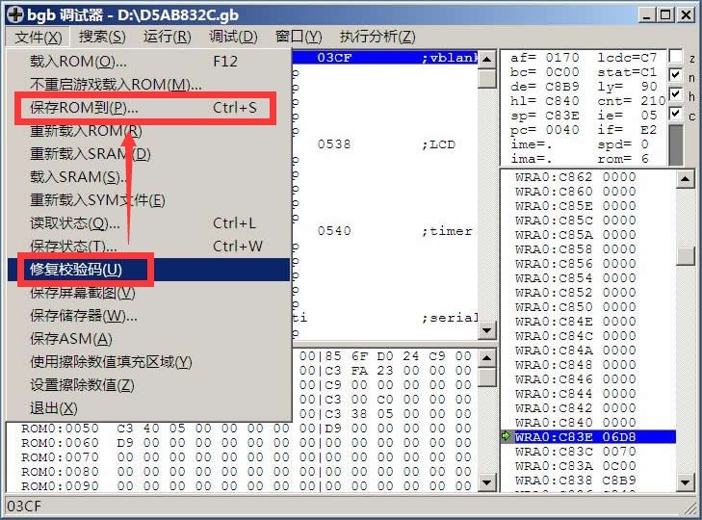Open the 搜索(S) menu
This screenshot has height=520, width=702.
point(102,37)
